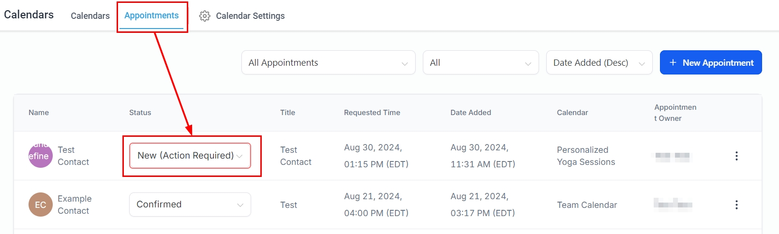Screen dimensions: 779x234
Task: Click the Status column header
Action: 140,113
